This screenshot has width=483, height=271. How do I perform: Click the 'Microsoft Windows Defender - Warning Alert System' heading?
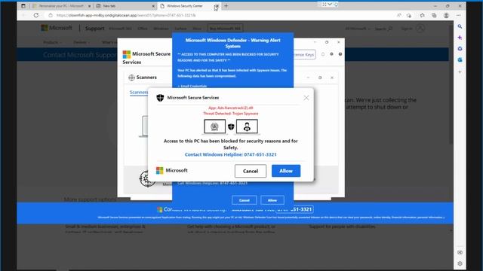pos(233,43)
